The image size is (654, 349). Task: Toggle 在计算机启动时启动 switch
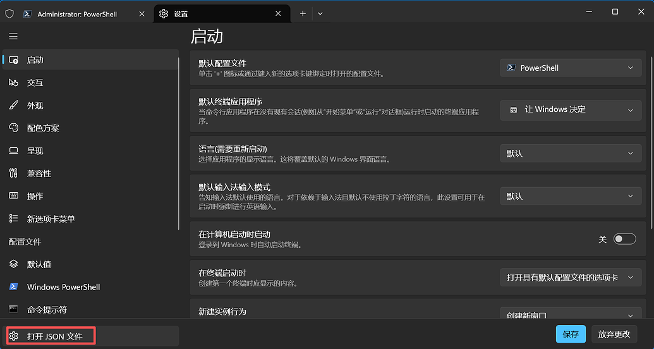tap(624, 239)
